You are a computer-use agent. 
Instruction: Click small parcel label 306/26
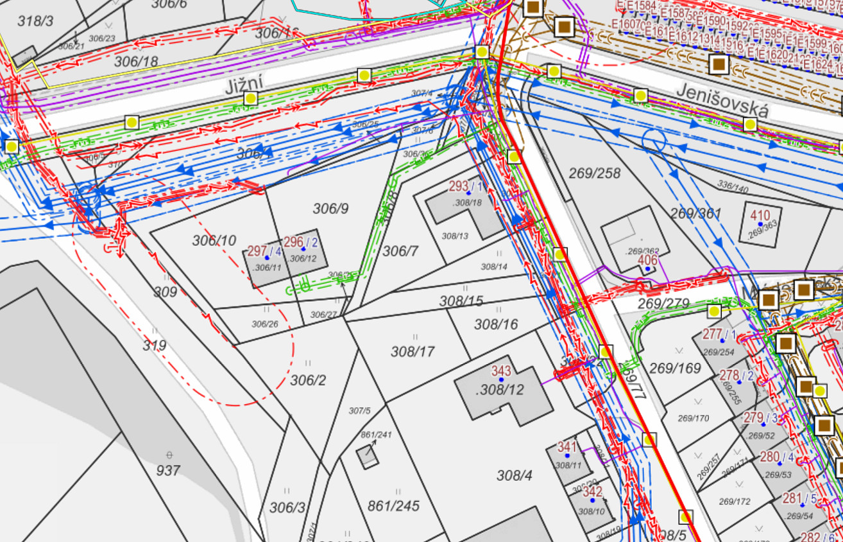264,324
